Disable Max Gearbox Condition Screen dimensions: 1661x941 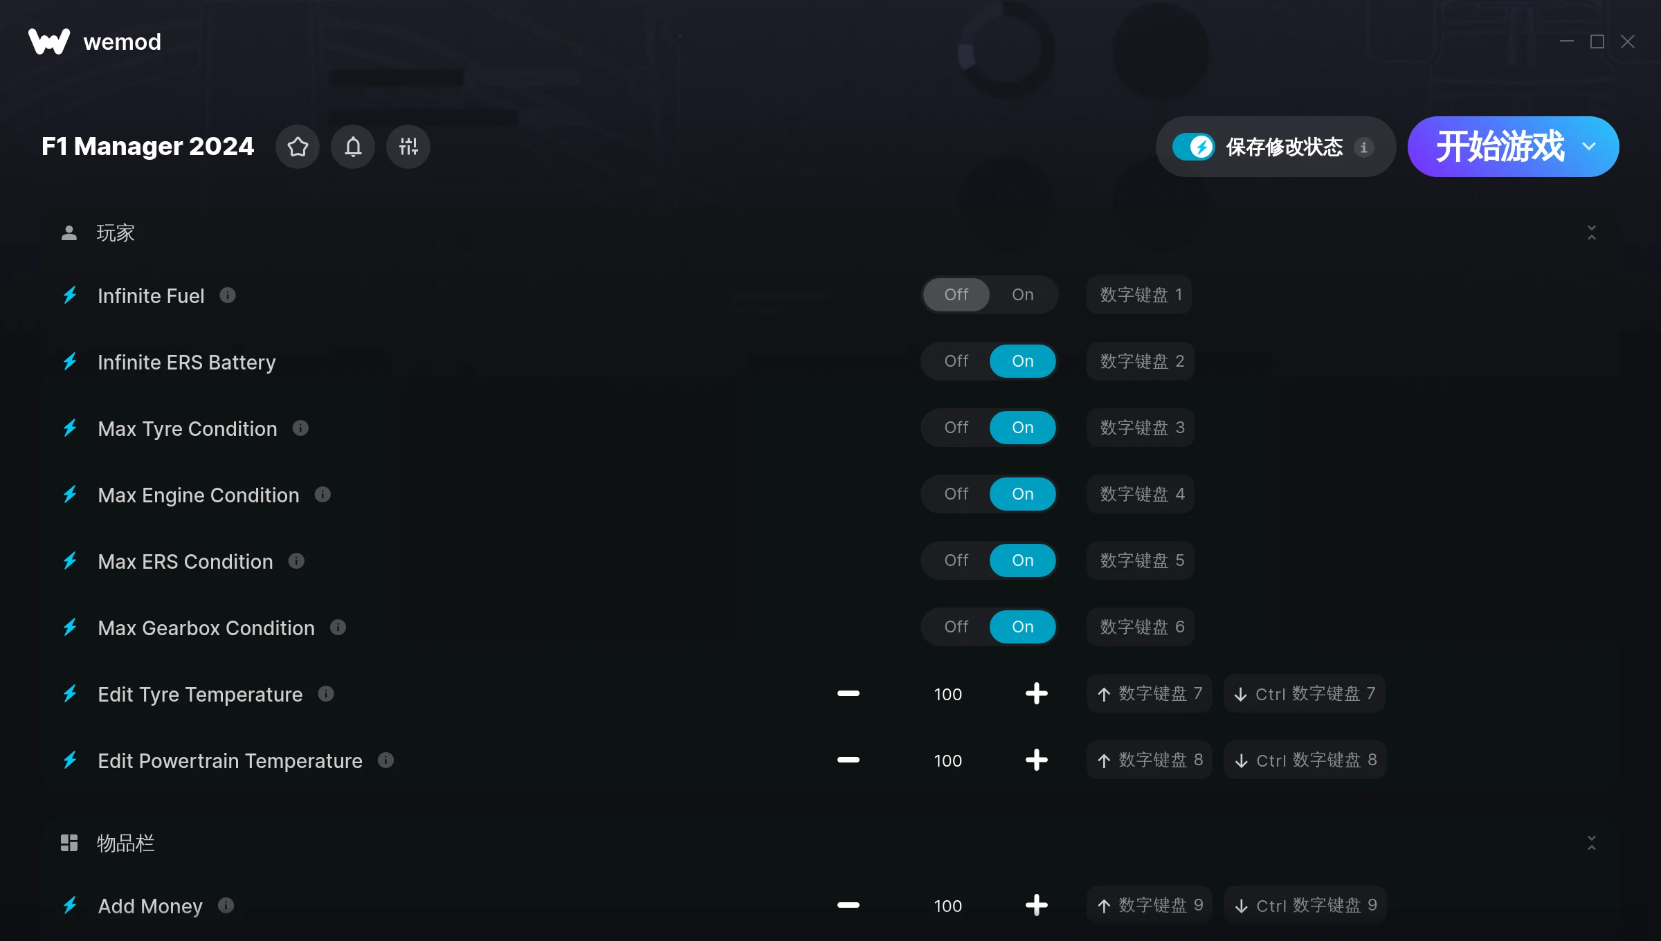(956, 627)
